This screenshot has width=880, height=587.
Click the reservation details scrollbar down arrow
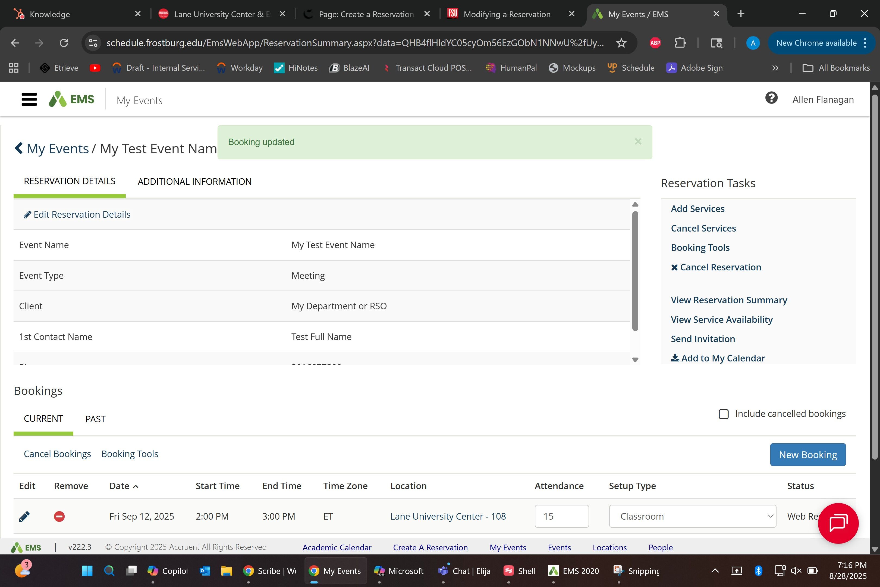click(x=635, y=360)
